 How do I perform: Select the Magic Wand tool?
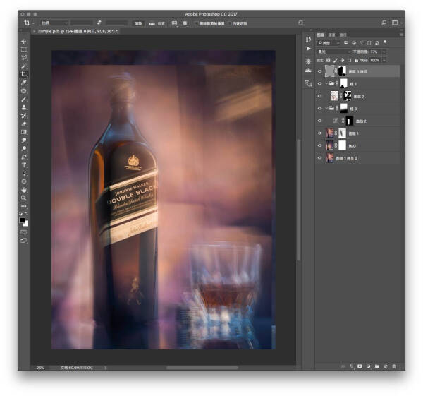click(x=24, y=66)
